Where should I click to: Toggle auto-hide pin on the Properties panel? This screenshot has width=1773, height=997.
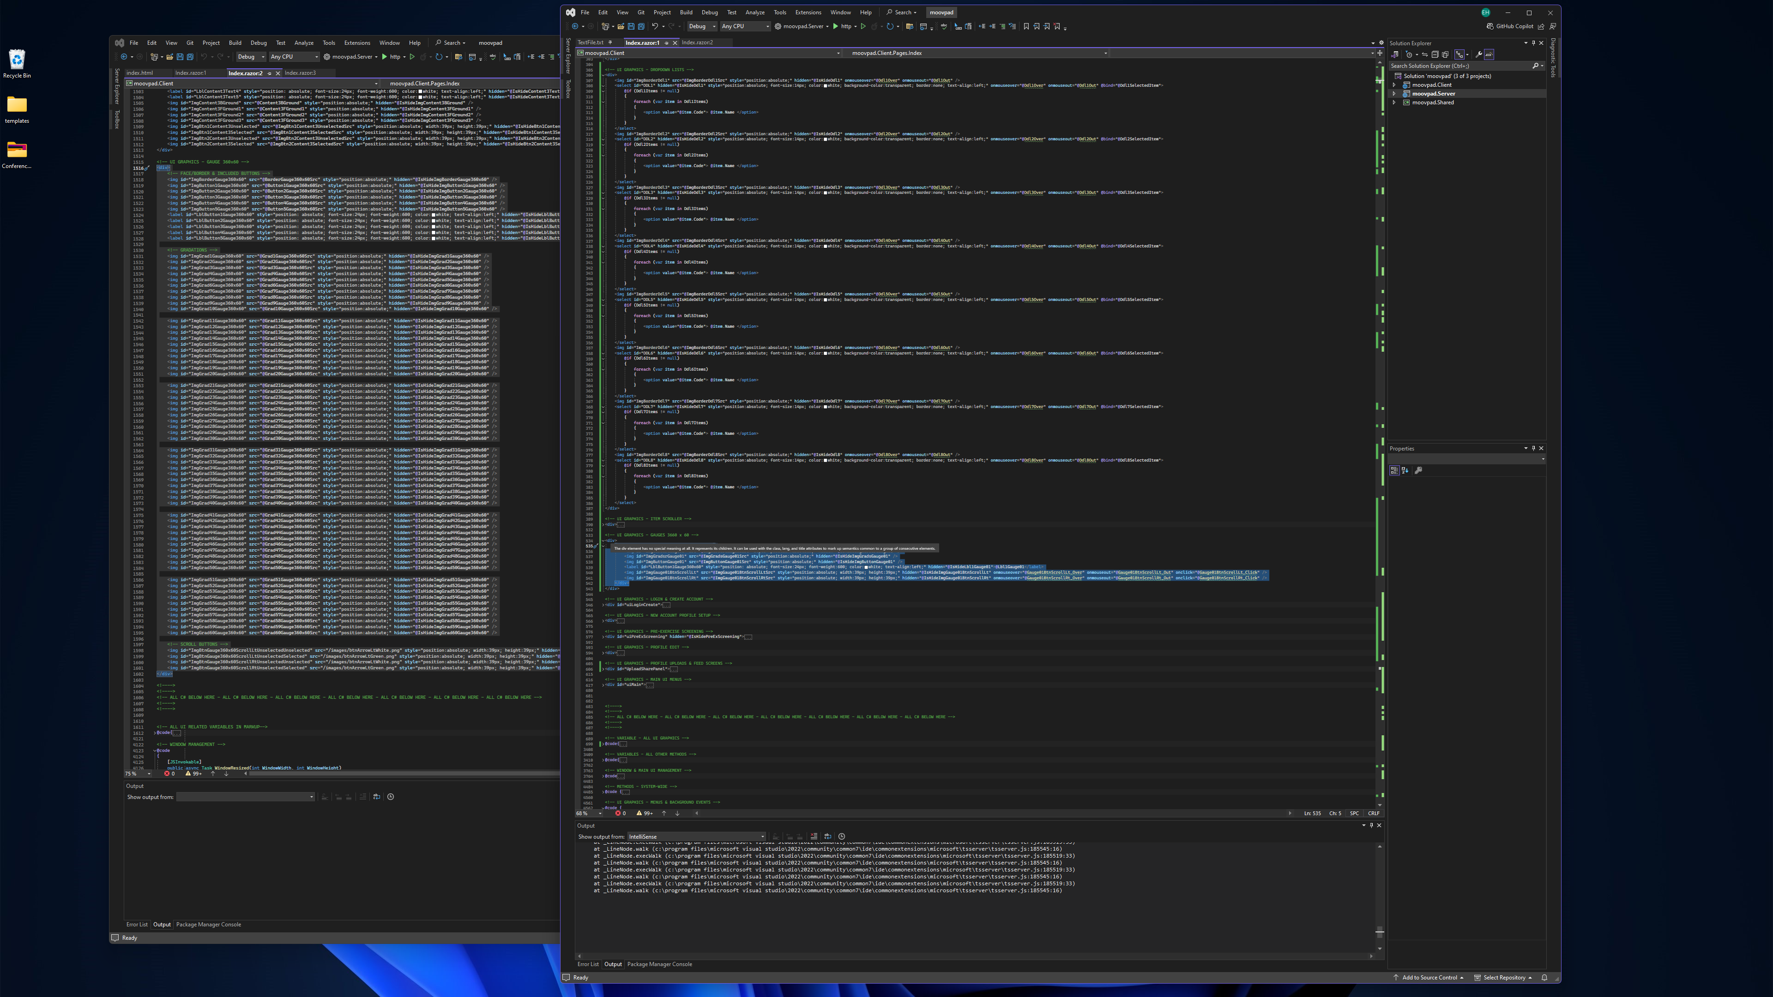[1533, 449]
